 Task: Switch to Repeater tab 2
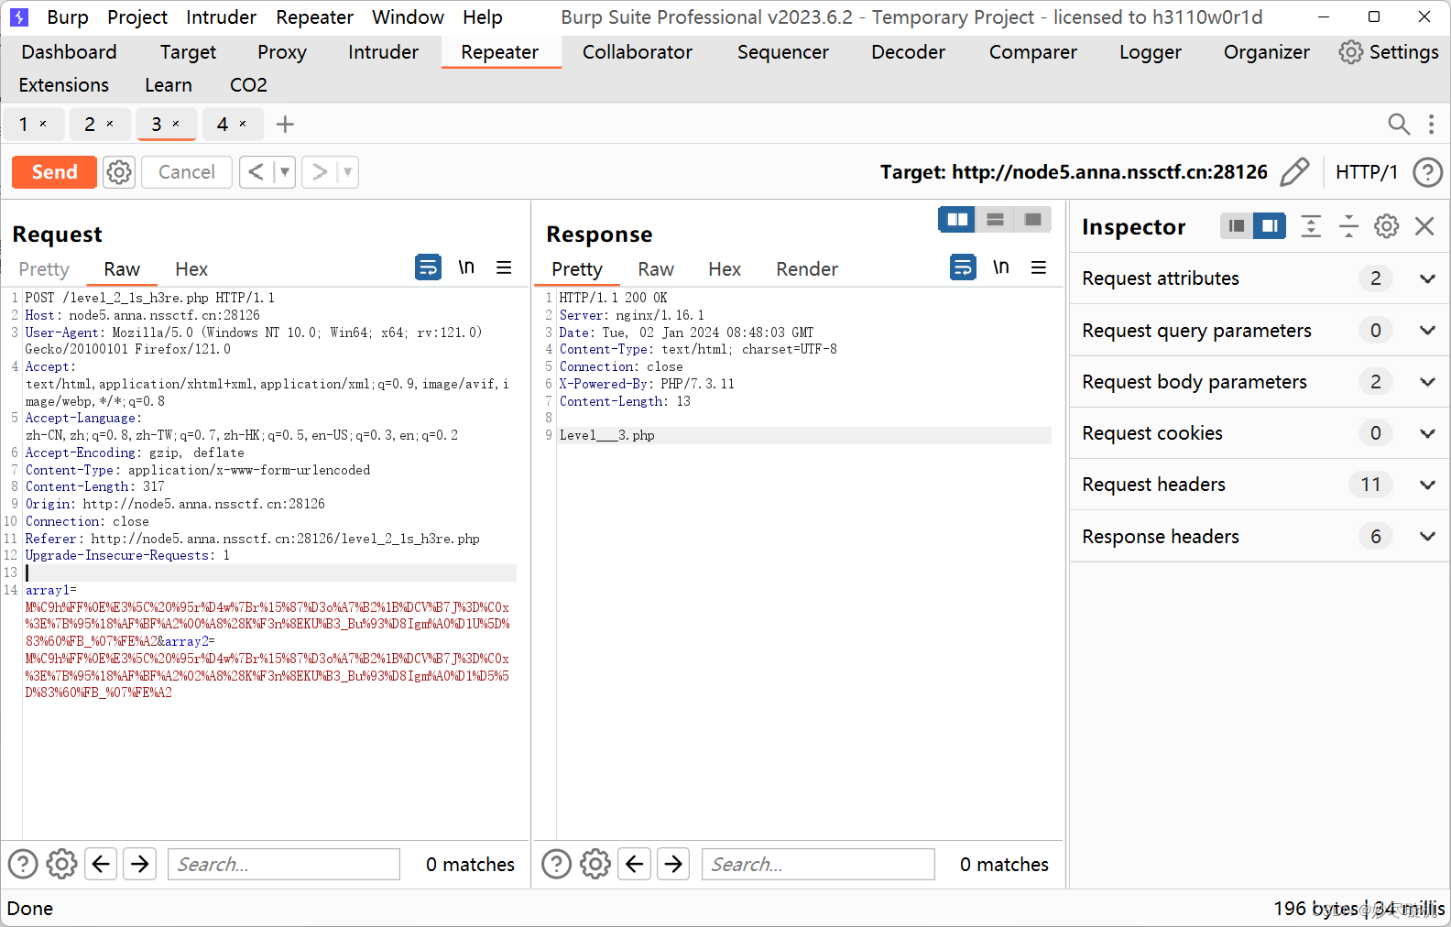pos(90,124)
